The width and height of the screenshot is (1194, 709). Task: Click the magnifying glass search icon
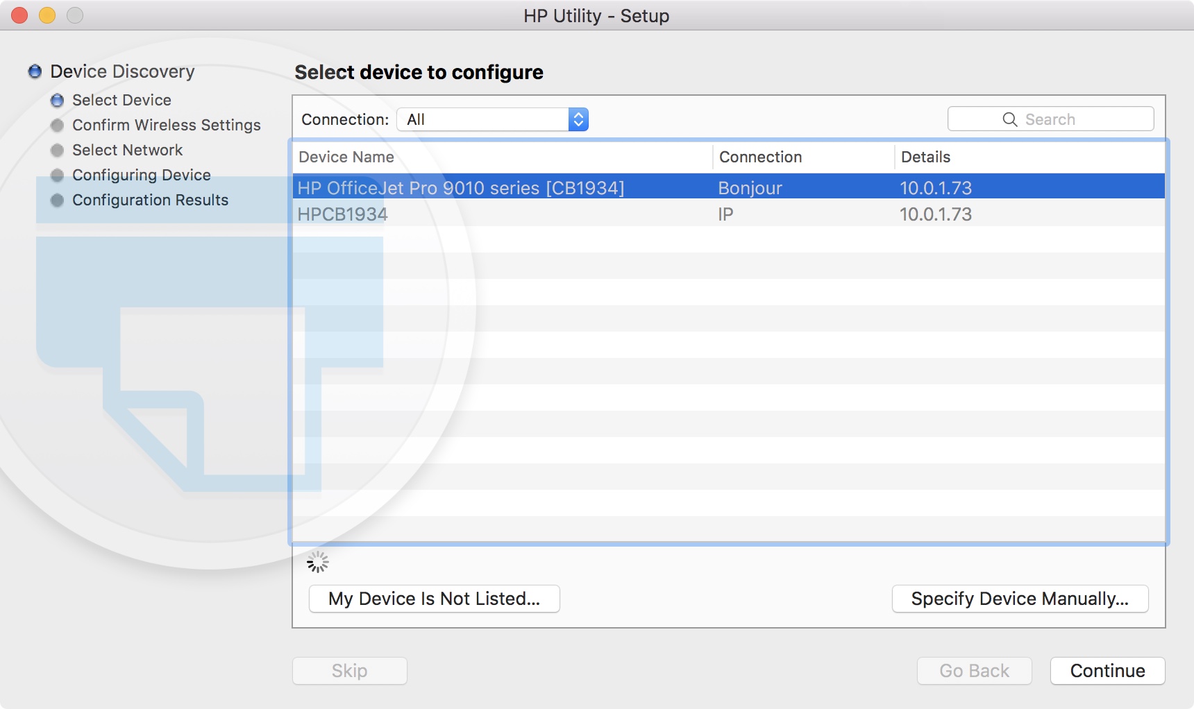click(1009, 119)
